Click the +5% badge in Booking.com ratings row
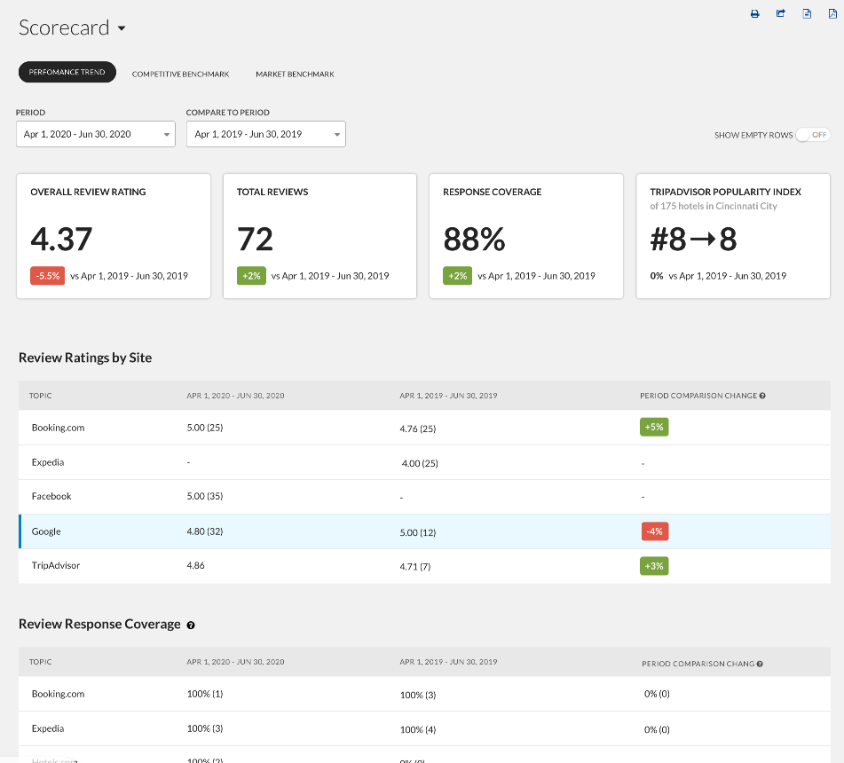This screenshot has width=844, height=763. click(x=654, y=428)
